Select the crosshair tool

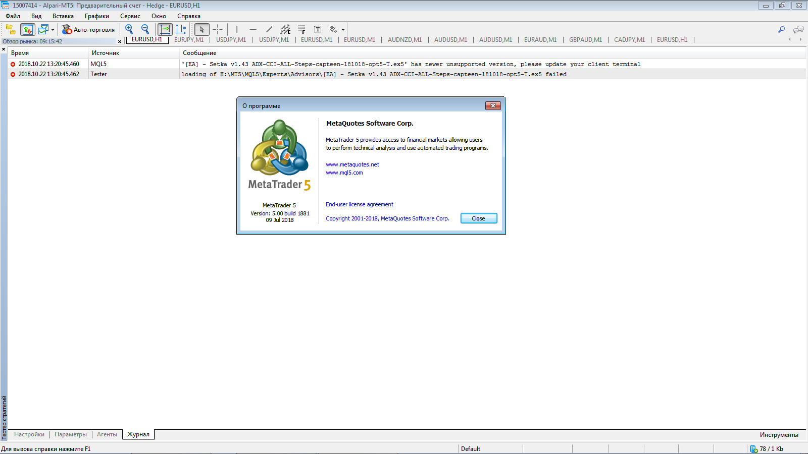point(218,29)
